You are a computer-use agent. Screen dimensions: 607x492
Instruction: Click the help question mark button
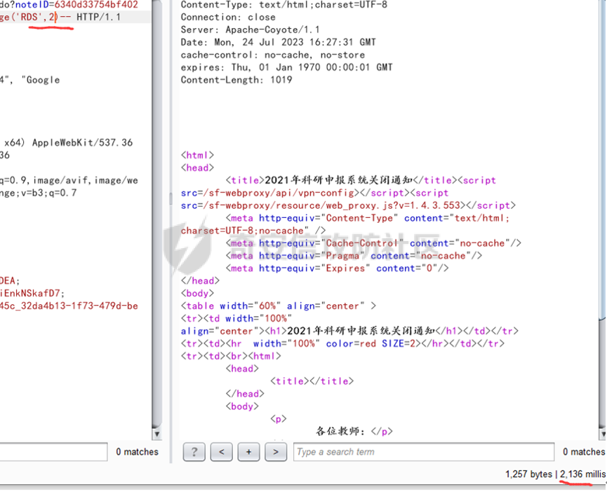[194, 452]
